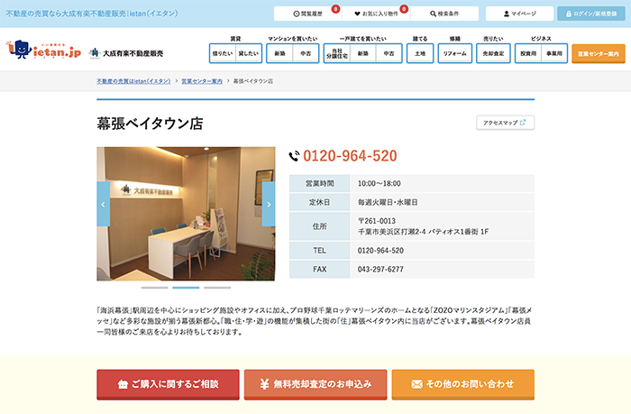
Task: Open お気に入り物件 favorites list
Action: [376, 14]
